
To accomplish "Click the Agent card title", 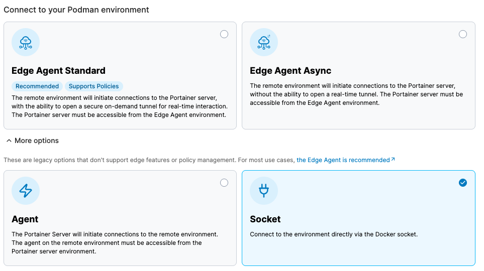I will click(x=25, y=219).
